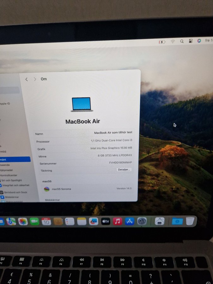213x284 pixels.
Task: Open the Maps app in the Dock
Action: (x=11, y=222)
